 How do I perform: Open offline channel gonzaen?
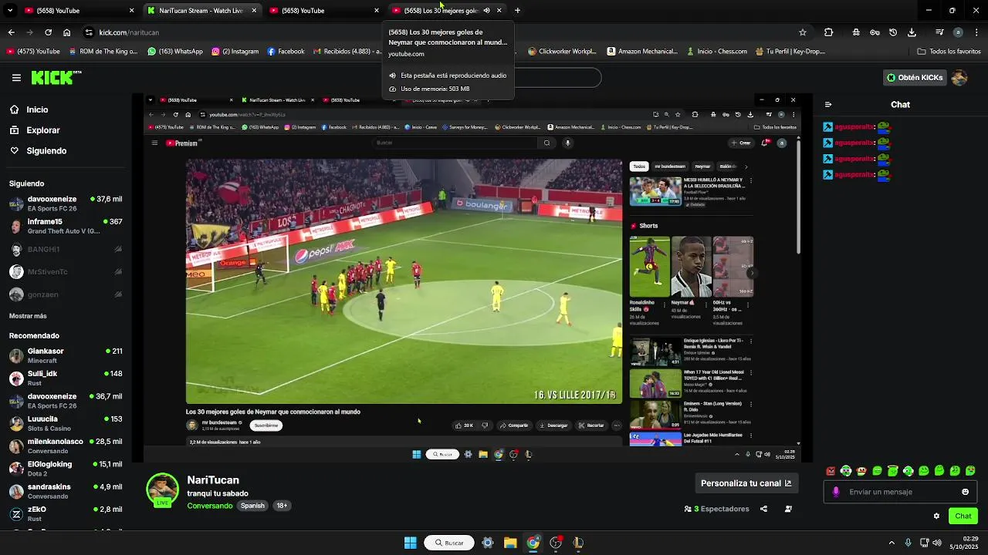[66, 294]
